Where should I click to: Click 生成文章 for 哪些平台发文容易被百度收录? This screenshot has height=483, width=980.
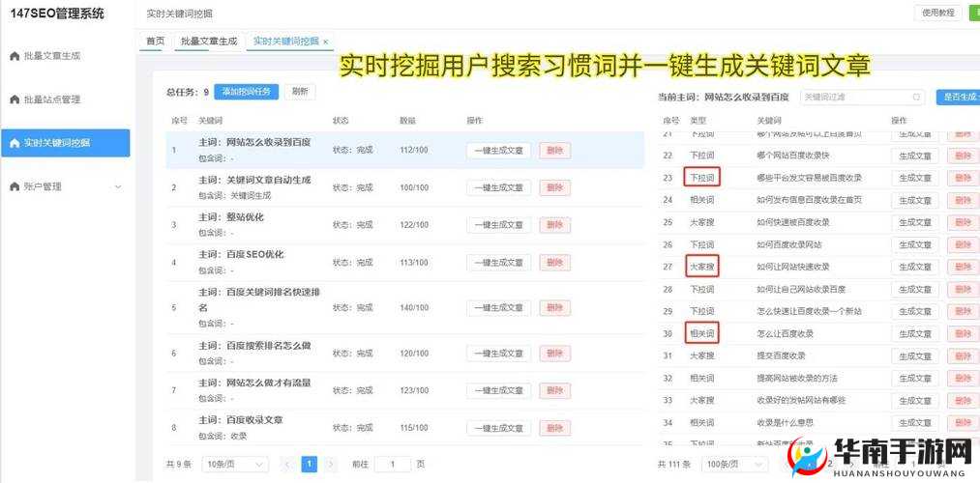(x=915, y=179)
